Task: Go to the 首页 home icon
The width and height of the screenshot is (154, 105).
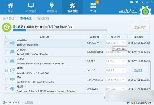Action: (x=10, y=5)
